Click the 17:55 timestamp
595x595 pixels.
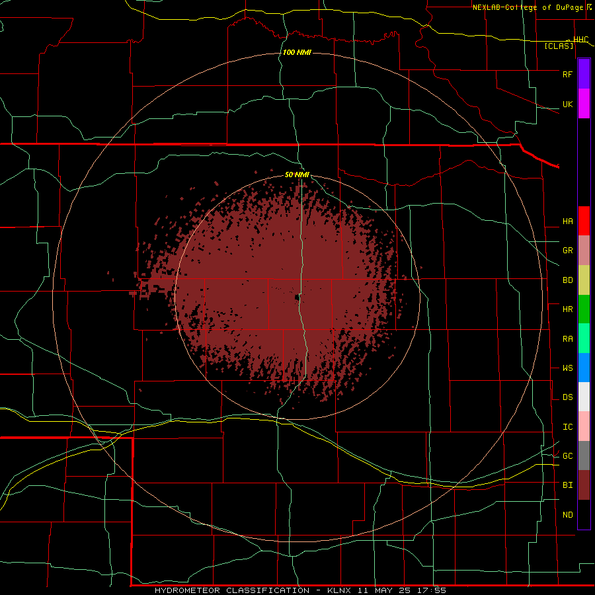click(x=433, y=590)
